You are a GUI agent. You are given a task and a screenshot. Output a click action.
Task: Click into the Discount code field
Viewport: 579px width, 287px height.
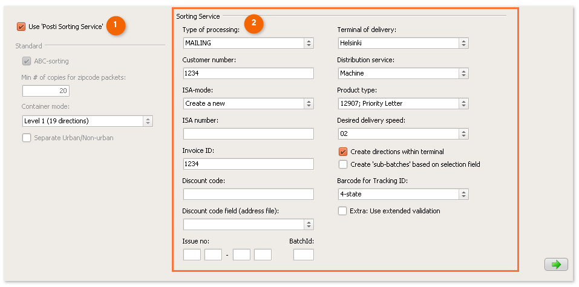[248, 194]
